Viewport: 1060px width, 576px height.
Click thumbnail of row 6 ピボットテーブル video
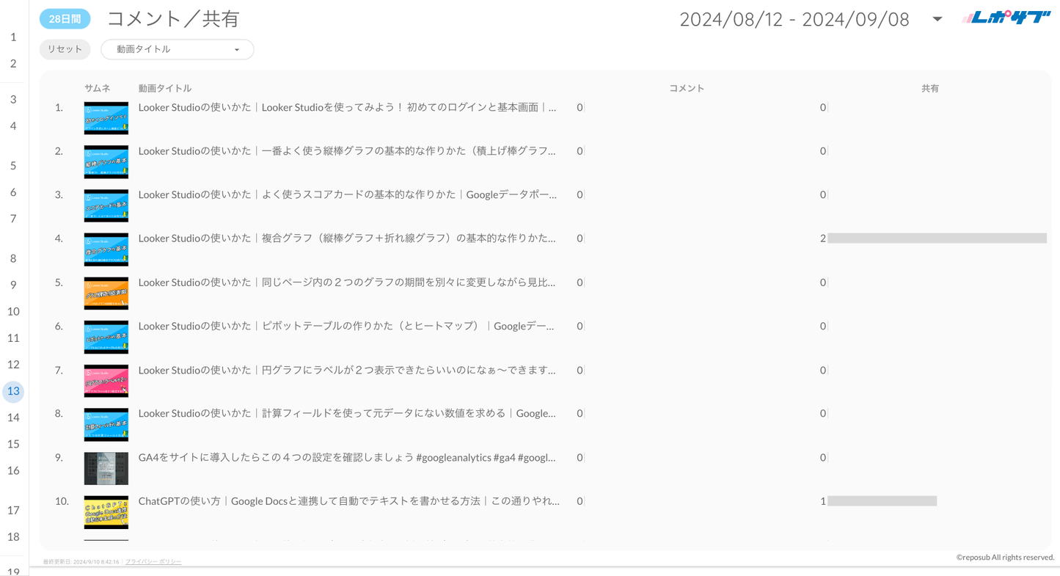(x=106, y=337)
